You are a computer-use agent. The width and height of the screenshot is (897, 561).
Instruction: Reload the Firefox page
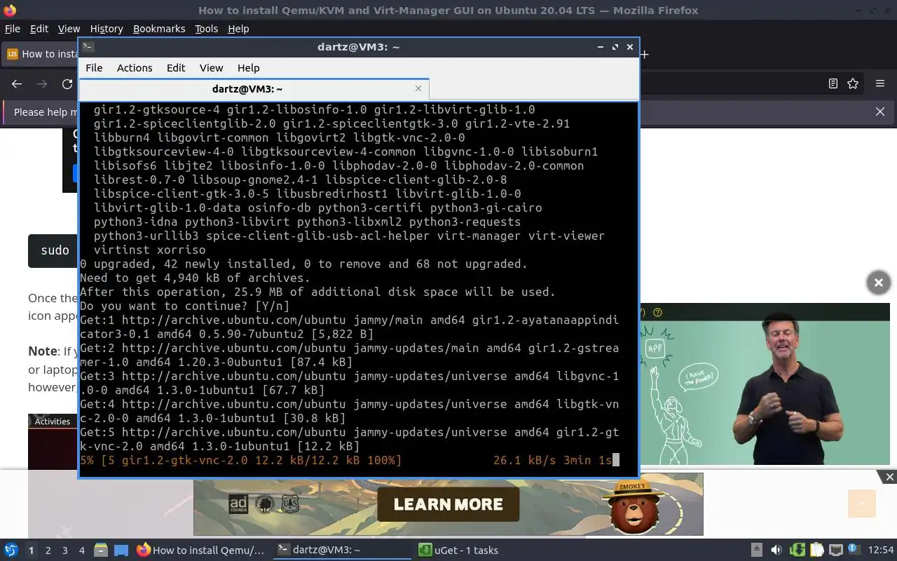tap(67, 83)
